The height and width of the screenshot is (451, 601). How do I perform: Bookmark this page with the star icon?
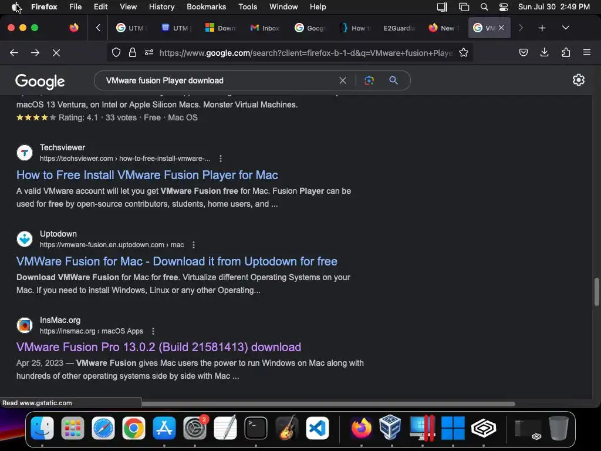coord(464,52)
